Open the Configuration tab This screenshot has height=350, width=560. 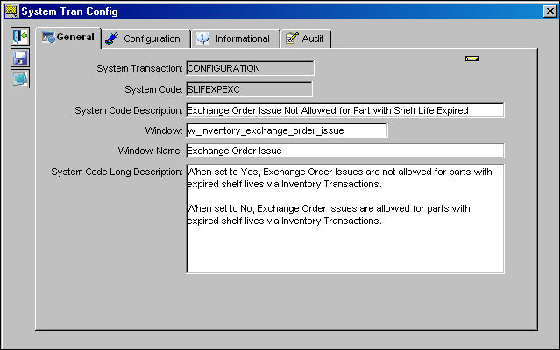[146, 38]
